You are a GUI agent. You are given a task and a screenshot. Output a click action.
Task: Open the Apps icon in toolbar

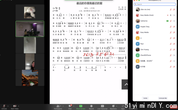[x=123, y=106]
